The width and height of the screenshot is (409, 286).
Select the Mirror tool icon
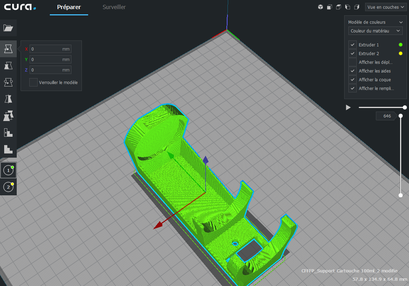click(x=8, y=99)
